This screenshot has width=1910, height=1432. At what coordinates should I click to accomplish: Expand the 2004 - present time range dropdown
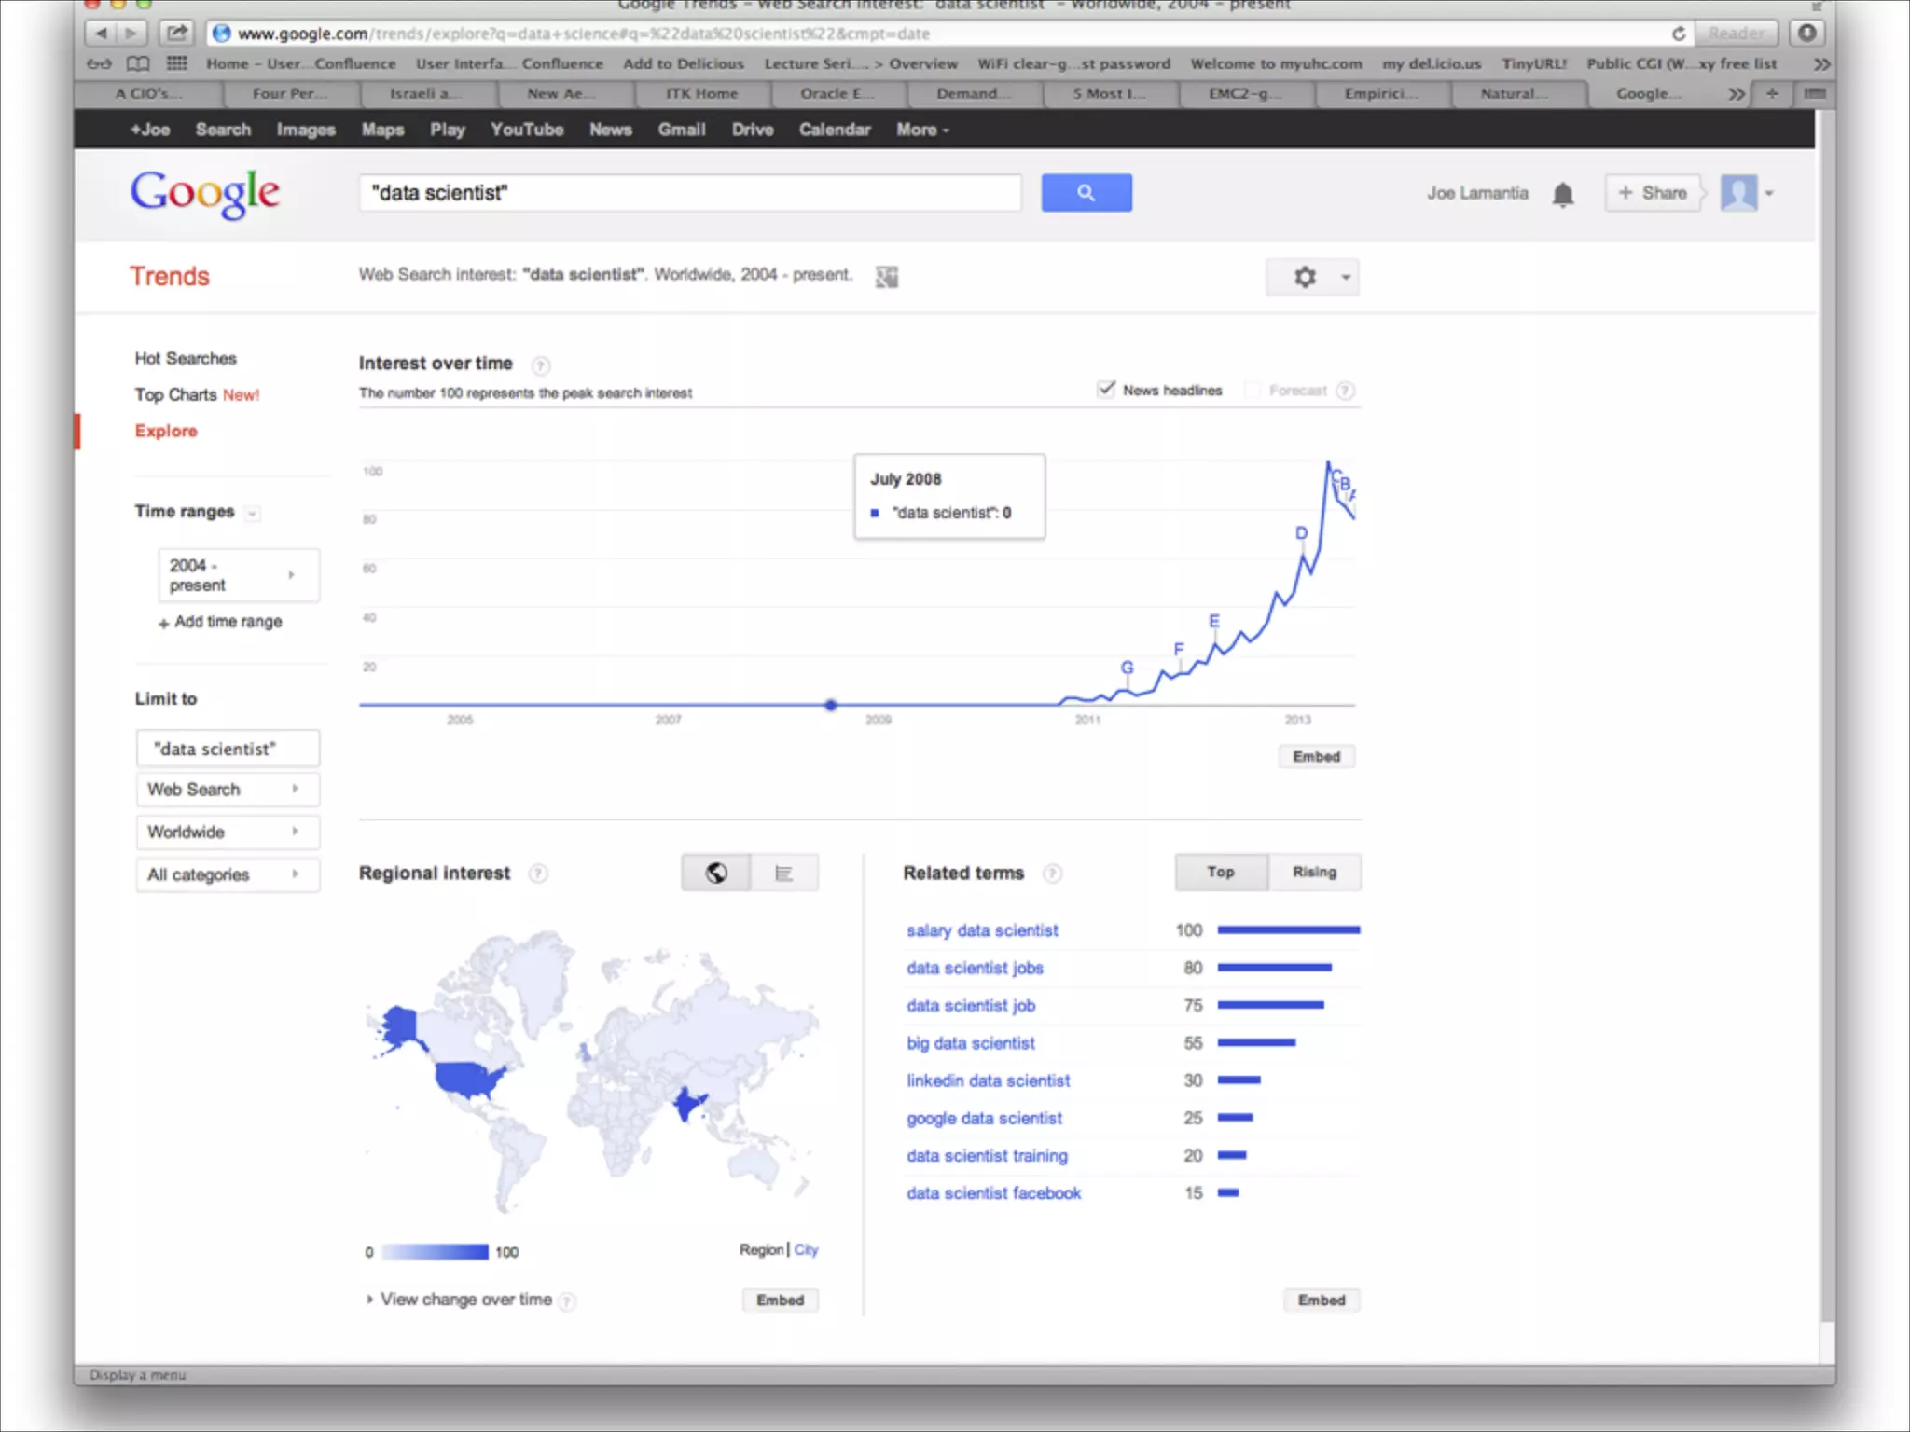tap(239, 575)
